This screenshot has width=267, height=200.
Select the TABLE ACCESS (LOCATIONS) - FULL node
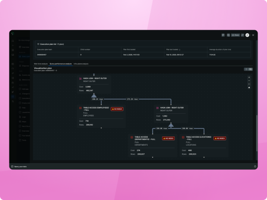click(204, 146)
